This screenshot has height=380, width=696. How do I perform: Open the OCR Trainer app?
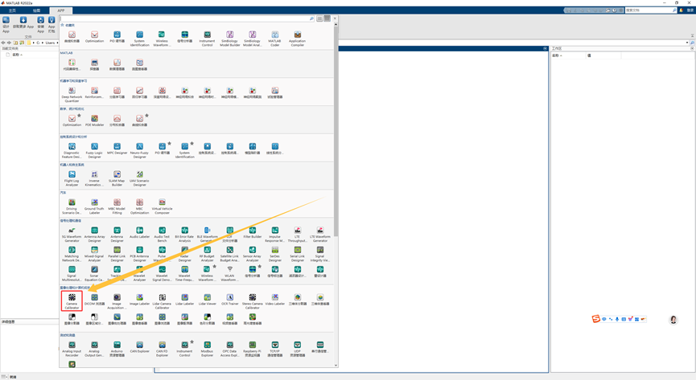click(x=230, y=300)
